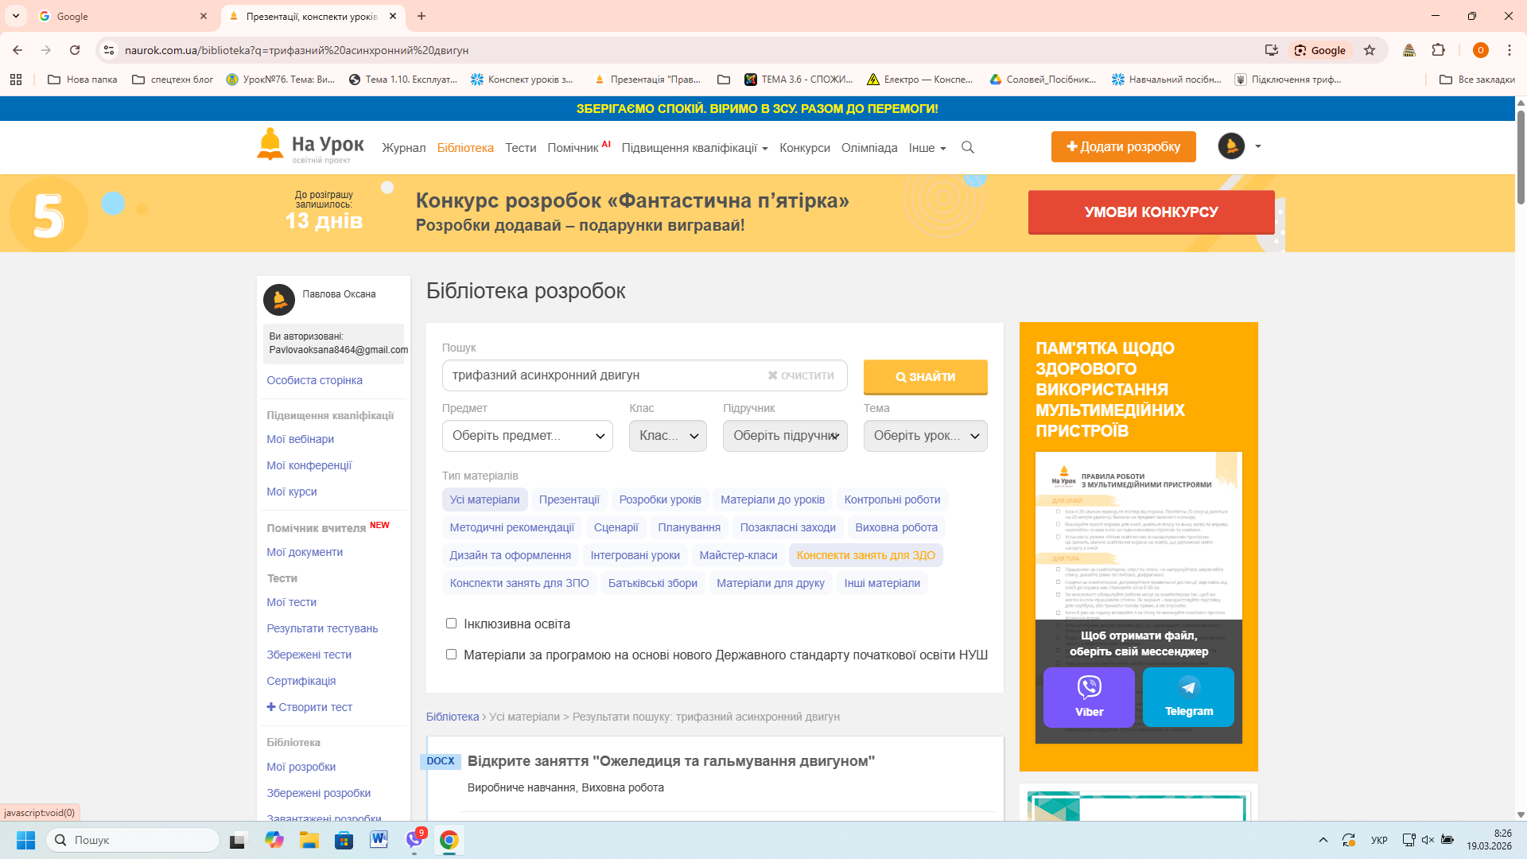Viewport: 1527px width, 859px height.
Task: Click the site search magnifier icon
Action: (x=968, y=148)
